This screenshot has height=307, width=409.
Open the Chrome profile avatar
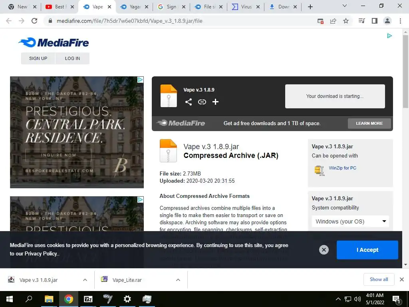point(387,21)
